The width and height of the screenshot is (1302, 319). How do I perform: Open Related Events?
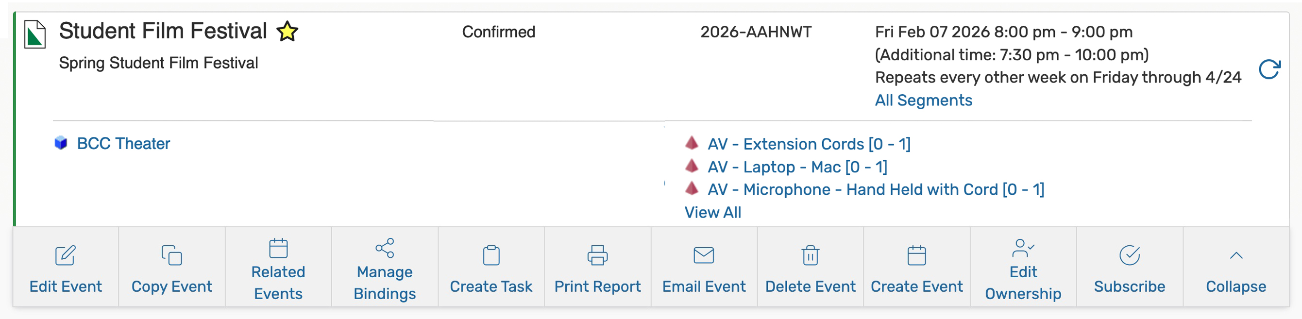[x=278, y=268]
